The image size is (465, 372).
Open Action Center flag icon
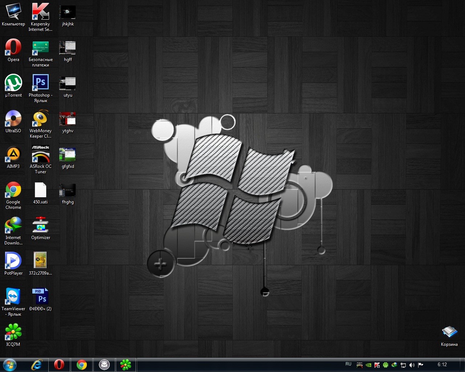(x=421, y=365)
